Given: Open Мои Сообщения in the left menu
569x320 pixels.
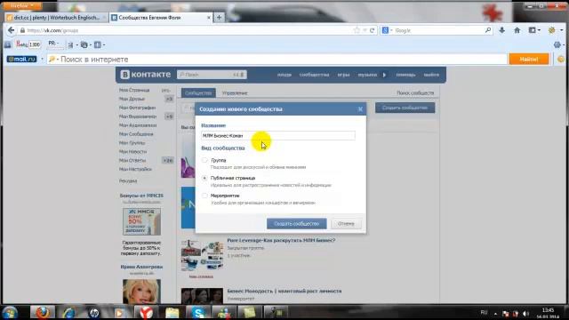Looking at the screenshot, I should 136,134.
